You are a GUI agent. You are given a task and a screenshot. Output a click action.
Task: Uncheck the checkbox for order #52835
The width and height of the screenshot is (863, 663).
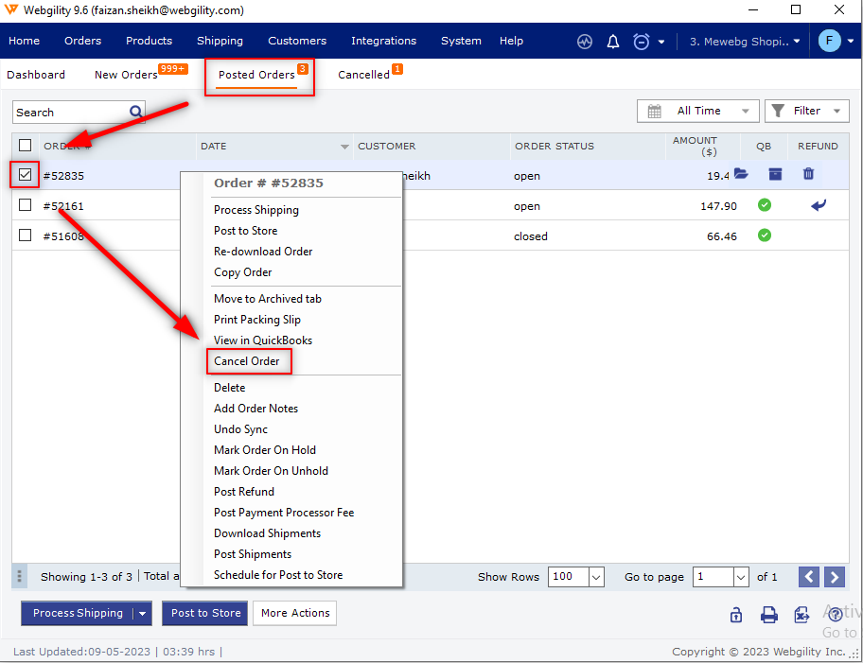coord(25,175)
